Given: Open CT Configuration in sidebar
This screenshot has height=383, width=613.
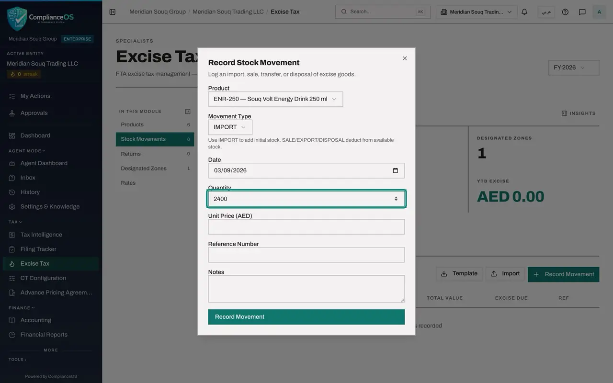Looking at the screenshot, I should 51,278.
